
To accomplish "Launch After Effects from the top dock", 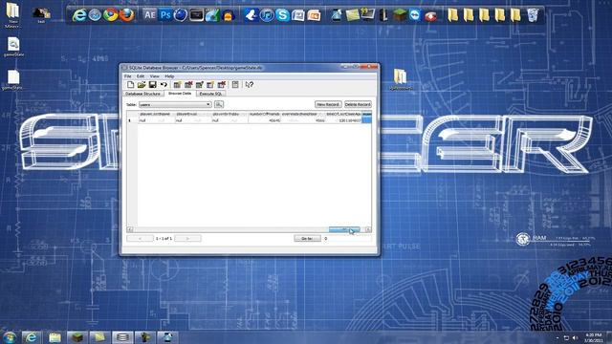I will click(149, 15).
